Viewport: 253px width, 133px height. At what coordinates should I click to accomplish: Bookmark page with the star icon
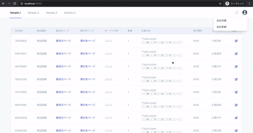[x=220, y=4]
